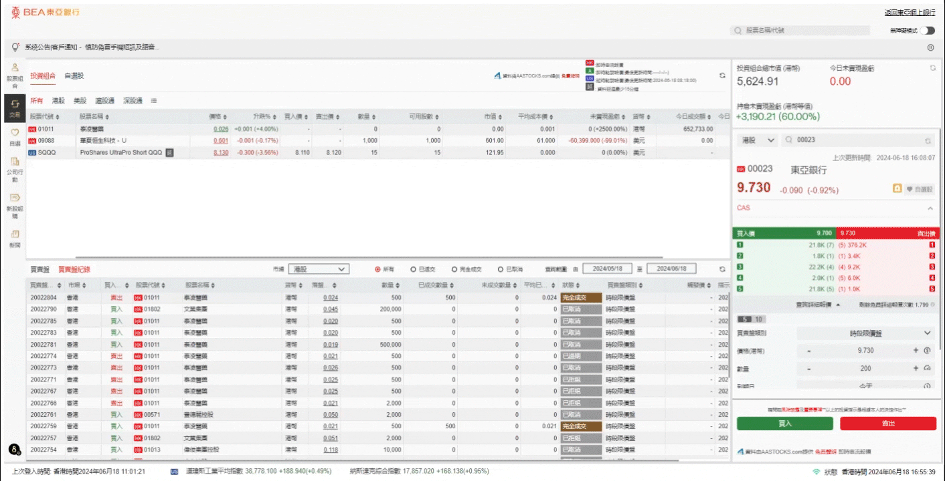This screenshot has height=481, width=945.
Task: Decrease the quantity with minus button
Action: pyautogui.click(x=808, y=368)
